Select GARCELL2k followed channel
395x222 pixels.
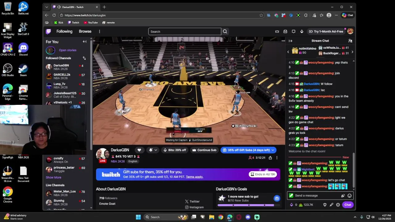(x=66, y=76)
